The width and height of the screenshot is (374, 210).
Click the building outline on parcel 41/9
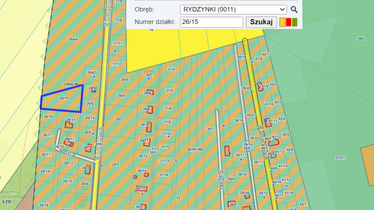pos(260,87)
